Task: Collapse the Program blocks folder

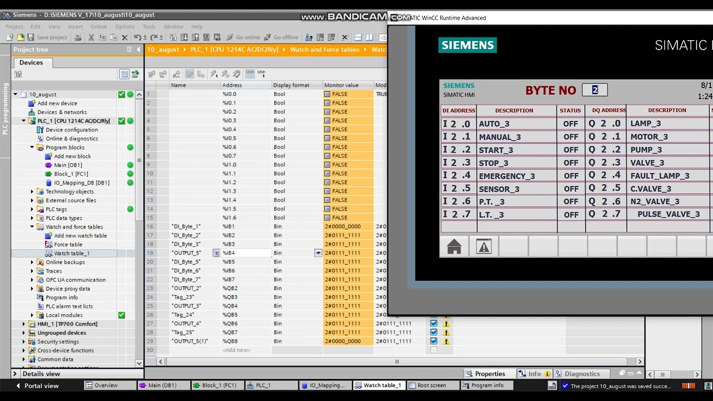Action: point(32,148)
